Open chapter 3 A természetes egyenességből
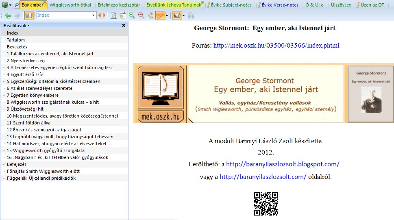The height and width of the screenshot is (220, 394). click(x=59, y=68)
